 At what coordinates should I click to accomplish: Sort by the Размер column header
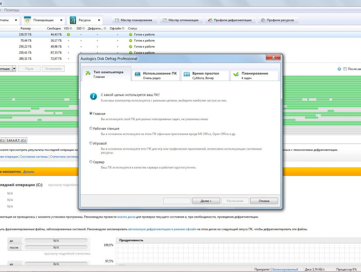click(x=25, y=28)
